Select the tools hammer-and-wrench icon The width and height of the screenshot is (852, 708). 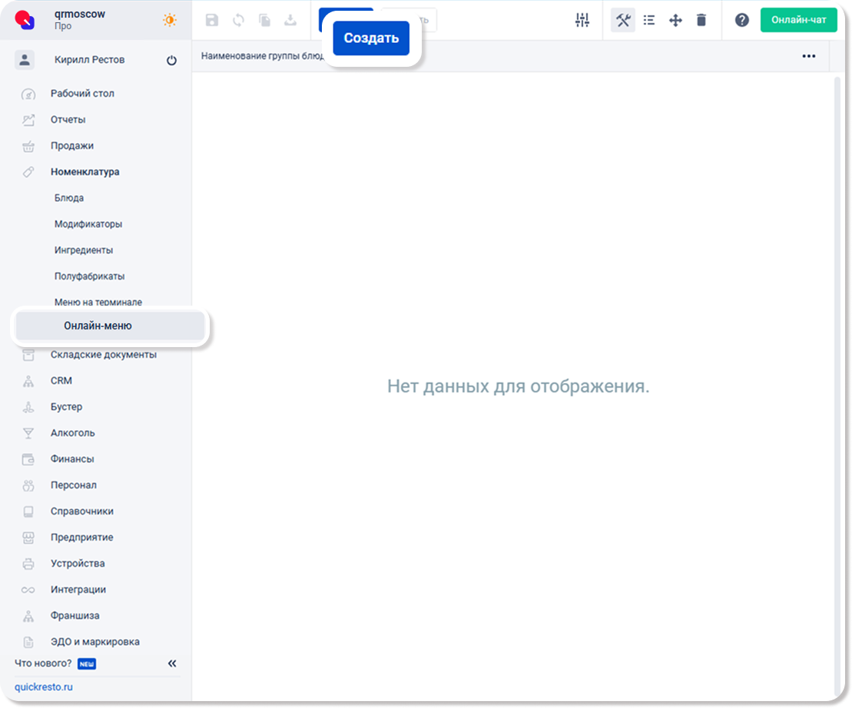tap(623, 21)
